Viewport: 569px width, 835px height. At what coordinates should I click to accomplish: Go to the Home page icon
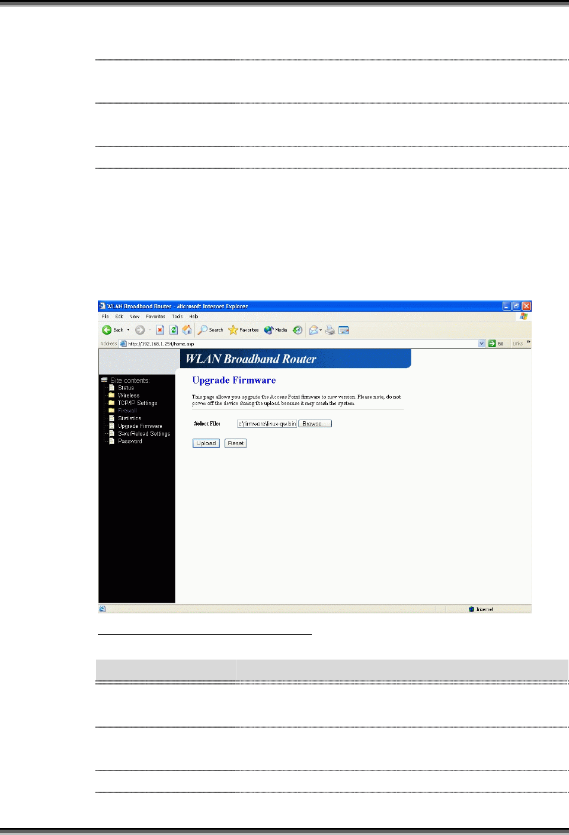187,330
